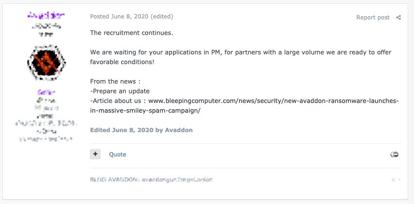Open the author's hexagonal avatar
This screenshot has height=204, width=414.
click(47, 62)
